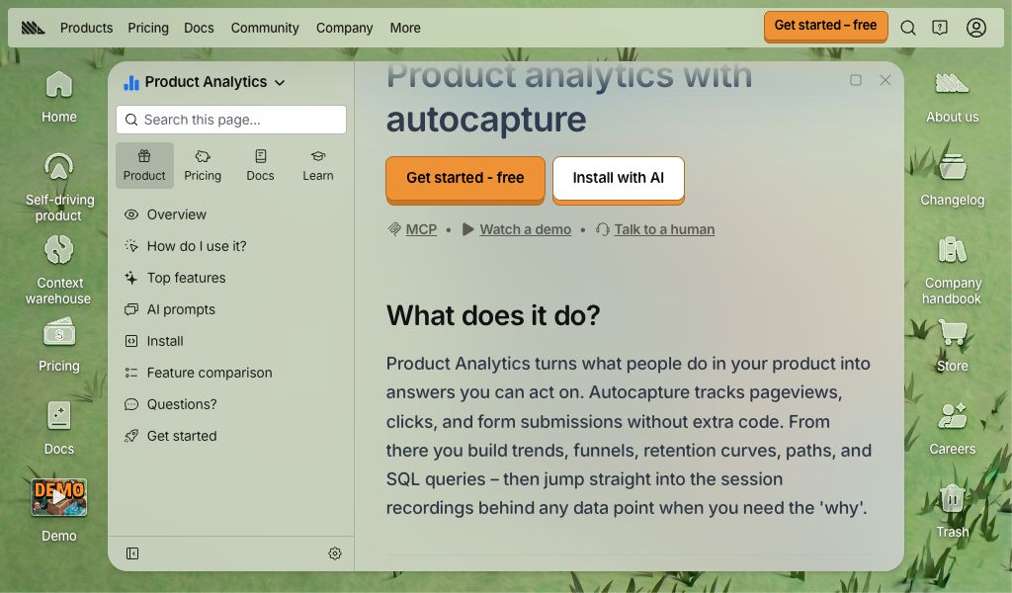Click the Product Analytics bar chart icon

(131, 83)
